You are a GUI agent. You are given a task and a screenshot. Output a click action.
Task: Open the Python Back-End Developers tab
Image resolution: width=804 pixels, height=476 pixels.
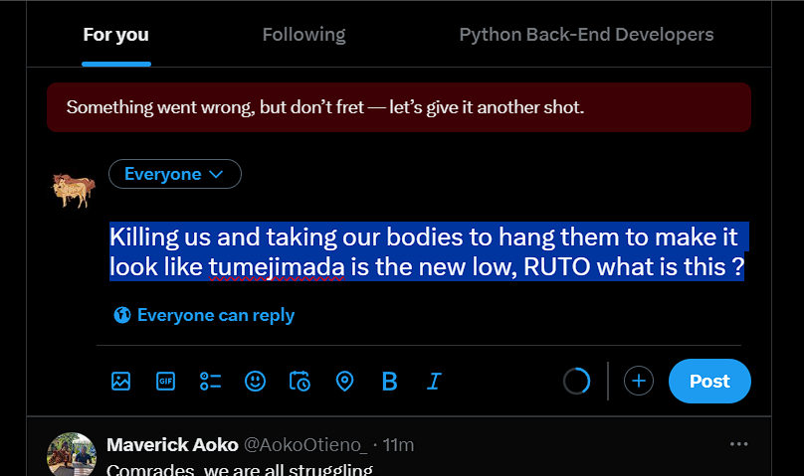587,35
